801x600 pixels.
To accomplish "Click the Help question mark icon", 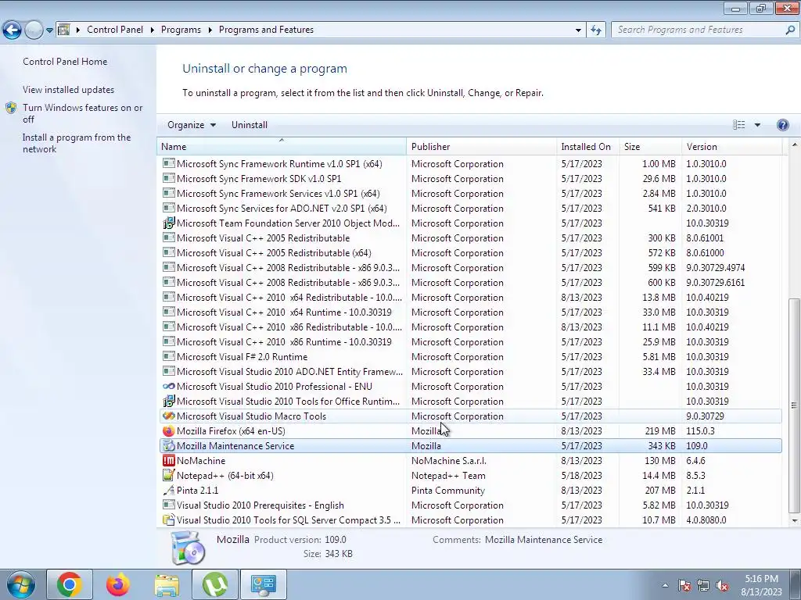I will pos(782,125).
